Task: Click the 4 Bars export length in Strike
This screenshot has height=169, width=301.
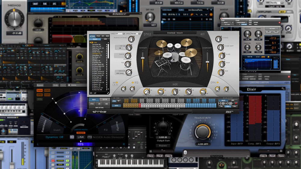Action: (x=234, y=106)
